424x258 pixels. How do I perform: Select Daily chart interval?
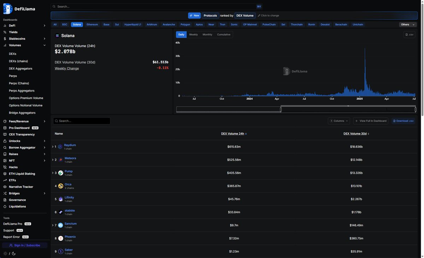click(181, 35)
